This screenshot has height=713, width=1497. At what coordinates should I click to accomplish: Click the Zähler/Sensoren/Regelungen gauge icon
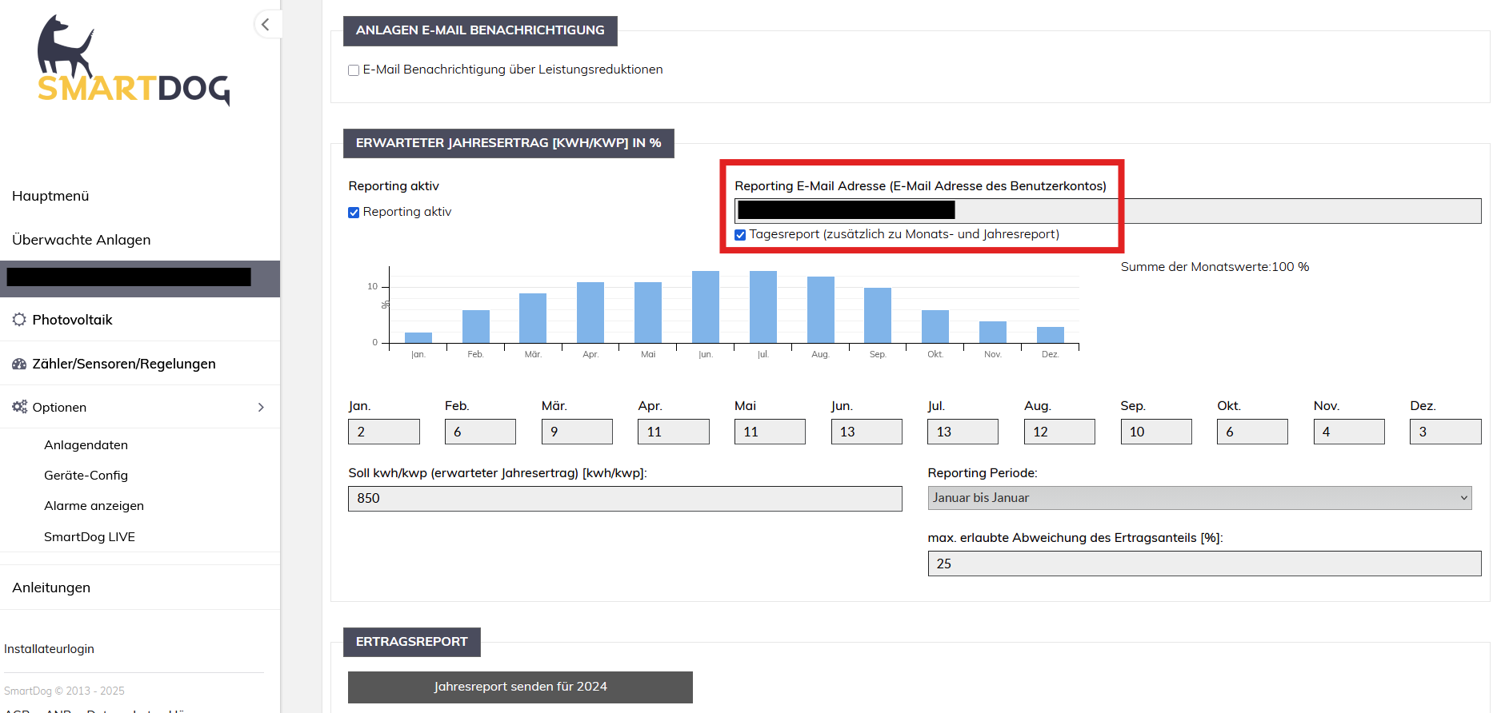19,364
